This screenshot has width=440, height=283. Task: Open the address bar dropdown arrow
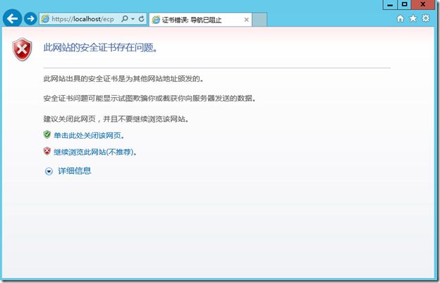coord(133,19)
